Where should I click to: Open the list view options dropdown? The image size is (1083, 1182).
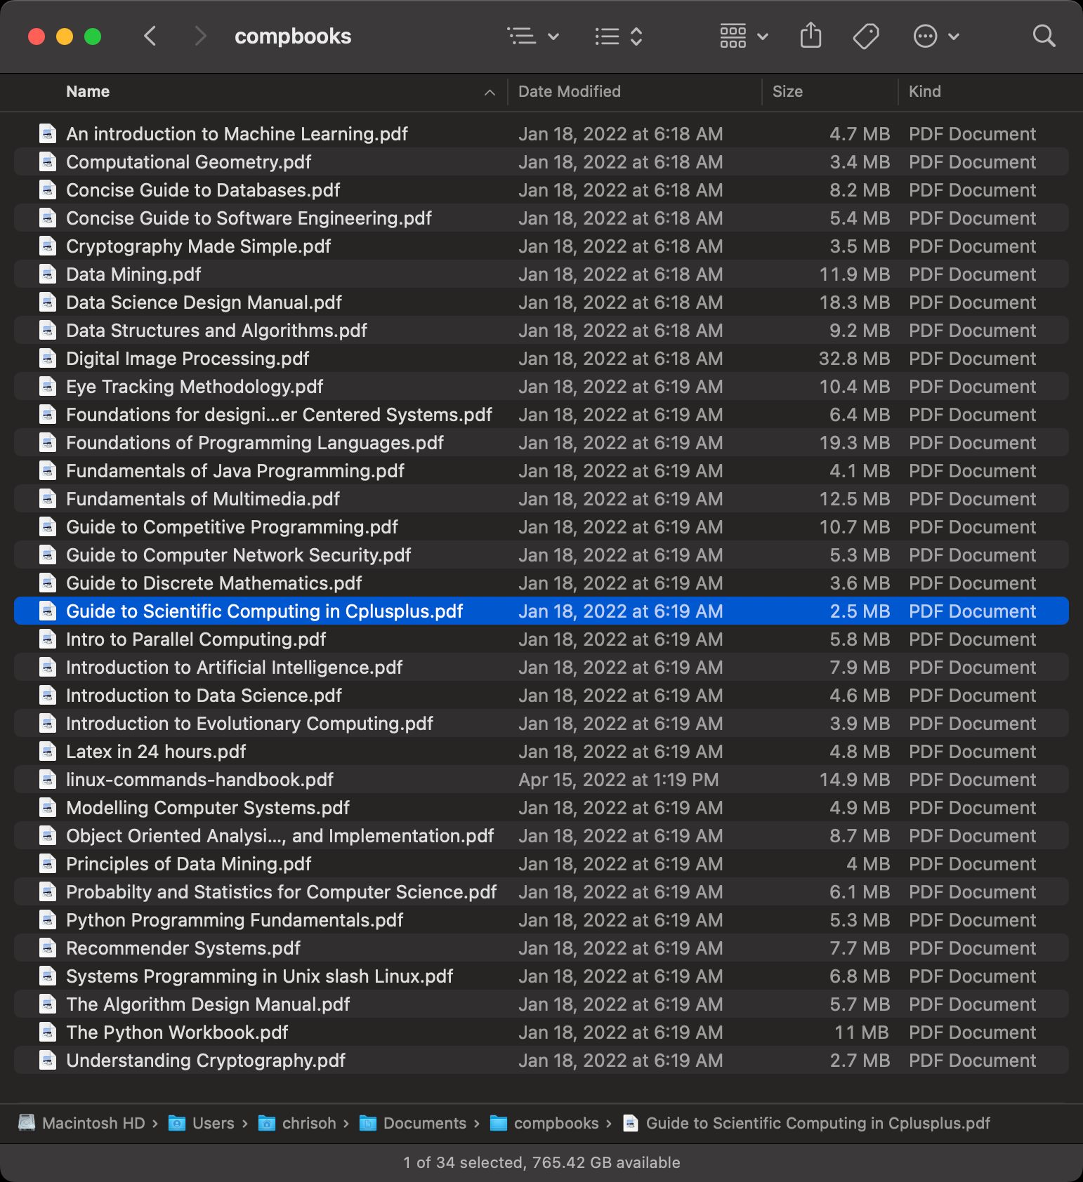coord(533,36)
